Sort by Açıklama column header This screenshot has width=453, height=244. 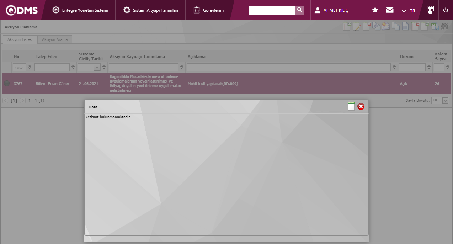coord(196,57)
